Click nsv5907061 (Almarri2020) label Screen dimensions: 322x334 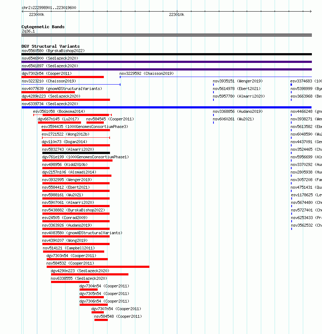click(x=68, y=202)
